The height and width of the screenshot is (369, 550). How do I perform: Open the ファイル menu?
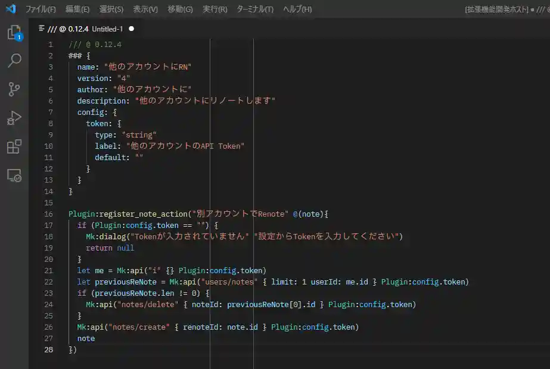pos(38,9)
